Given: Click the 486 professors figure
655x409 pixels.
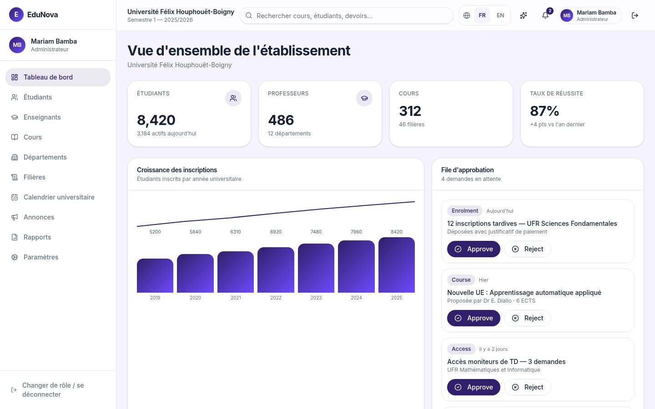Looking at the screenshot, I should 281,120.
